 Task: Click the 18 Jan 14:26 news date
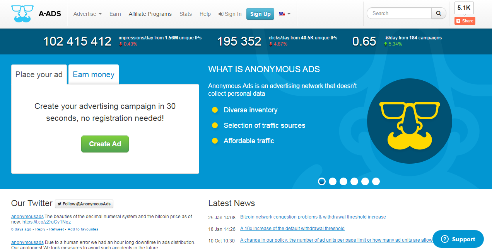tap(222, 229)
